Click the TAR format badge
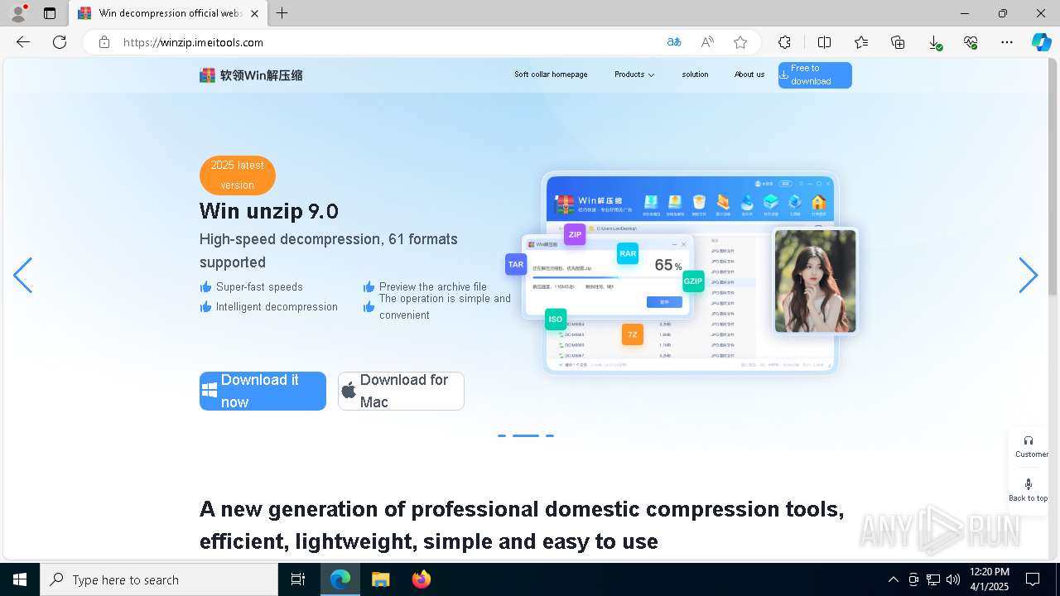Viewport: 1060px width, 596px height. [x=516, y=264]
